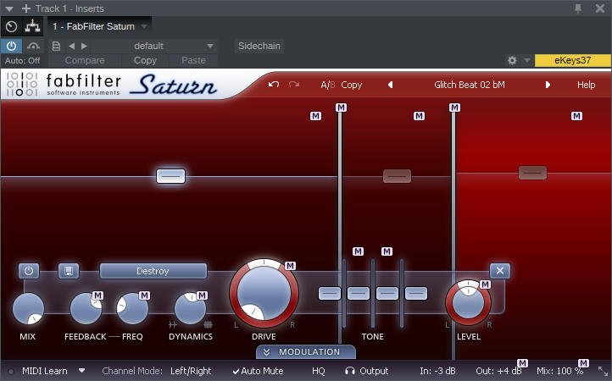This screenshot has height=381, width=612.
Task: Click the In: -3 dB value
Action: point(437,371)
